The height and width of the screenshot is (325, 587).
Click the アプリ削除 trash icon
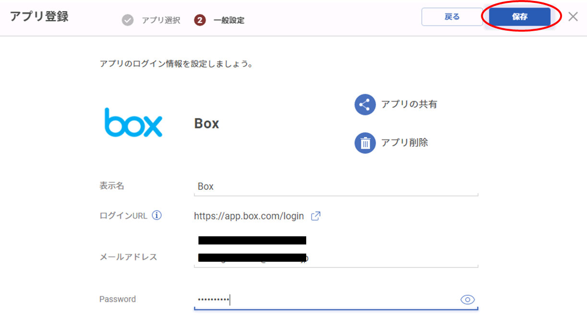click(x=365, y=143)
